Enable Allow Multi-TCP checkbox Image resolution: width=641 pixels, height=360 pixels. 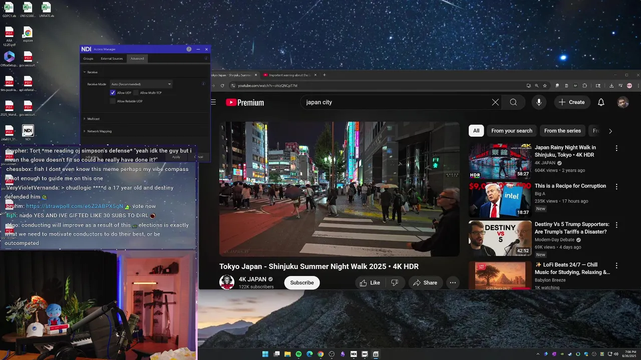pyautogui.click(x=136, y=92)
